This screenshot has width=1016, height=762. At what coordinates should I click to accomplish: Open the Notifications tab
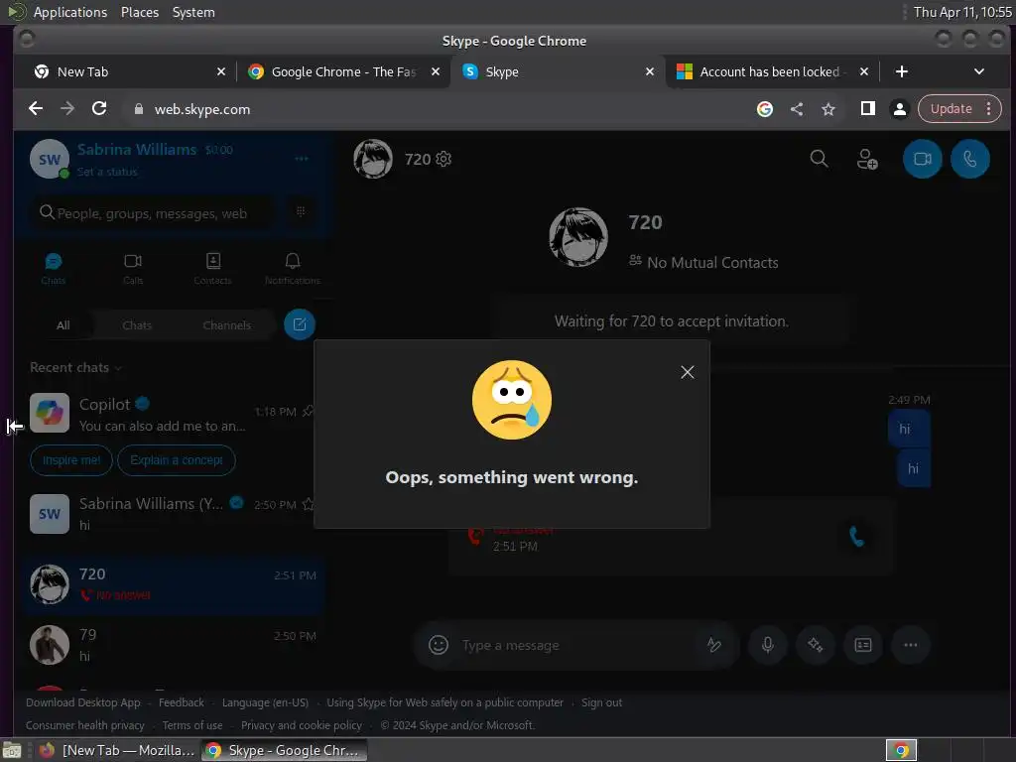(293, 268)
